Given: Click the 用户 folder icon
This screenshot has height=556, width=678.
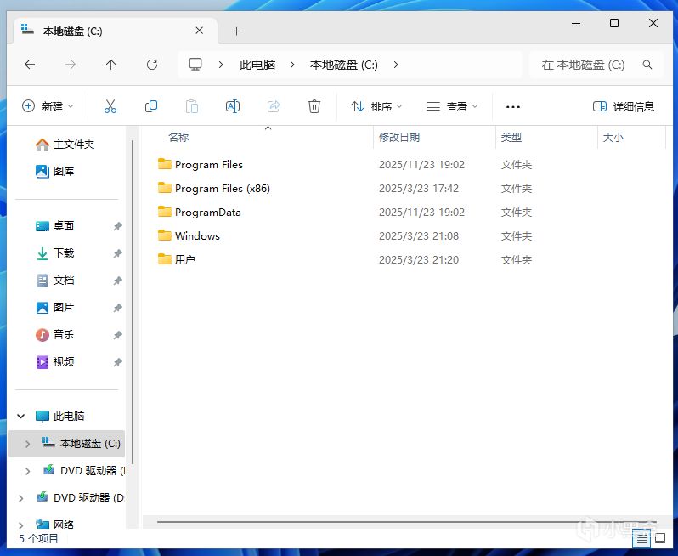Looking at the screenshot, I should tap(164, 259).
